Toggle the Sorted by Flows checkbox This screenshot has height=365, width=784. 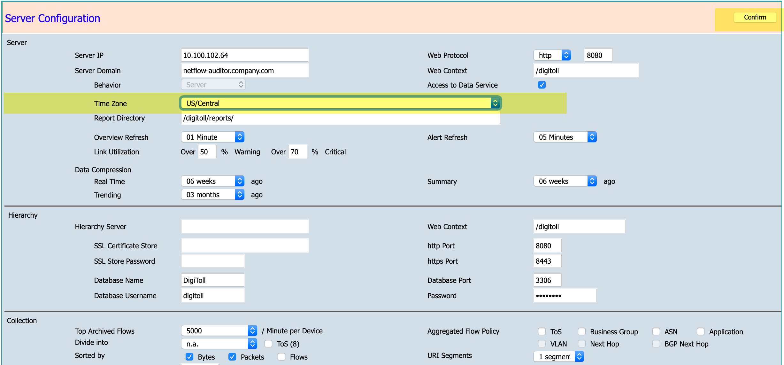[x=281, y=357]
